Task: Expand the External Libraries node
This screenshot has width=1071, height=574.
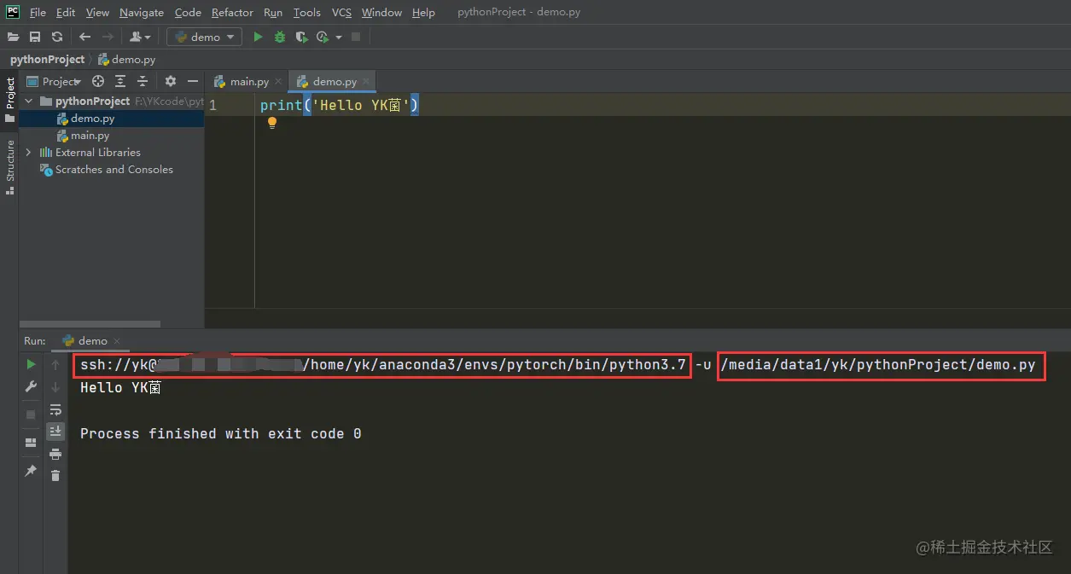Action: (29, 153)
